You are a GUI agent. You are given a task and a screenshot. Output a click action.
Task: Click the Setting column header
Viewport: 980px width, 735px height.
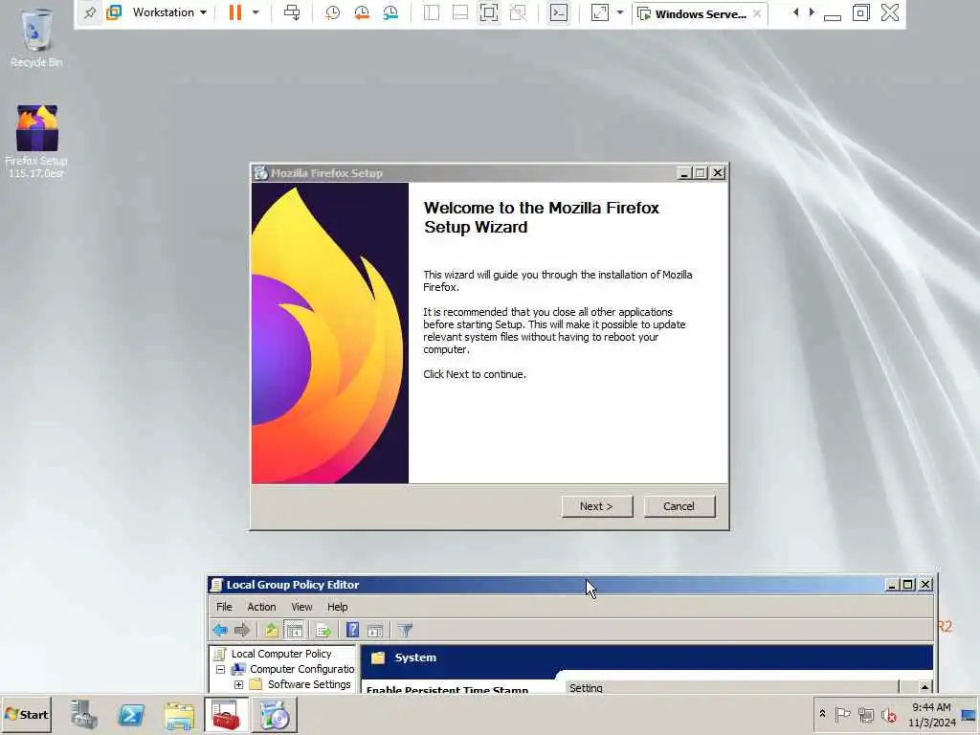[x=731, y=687]
